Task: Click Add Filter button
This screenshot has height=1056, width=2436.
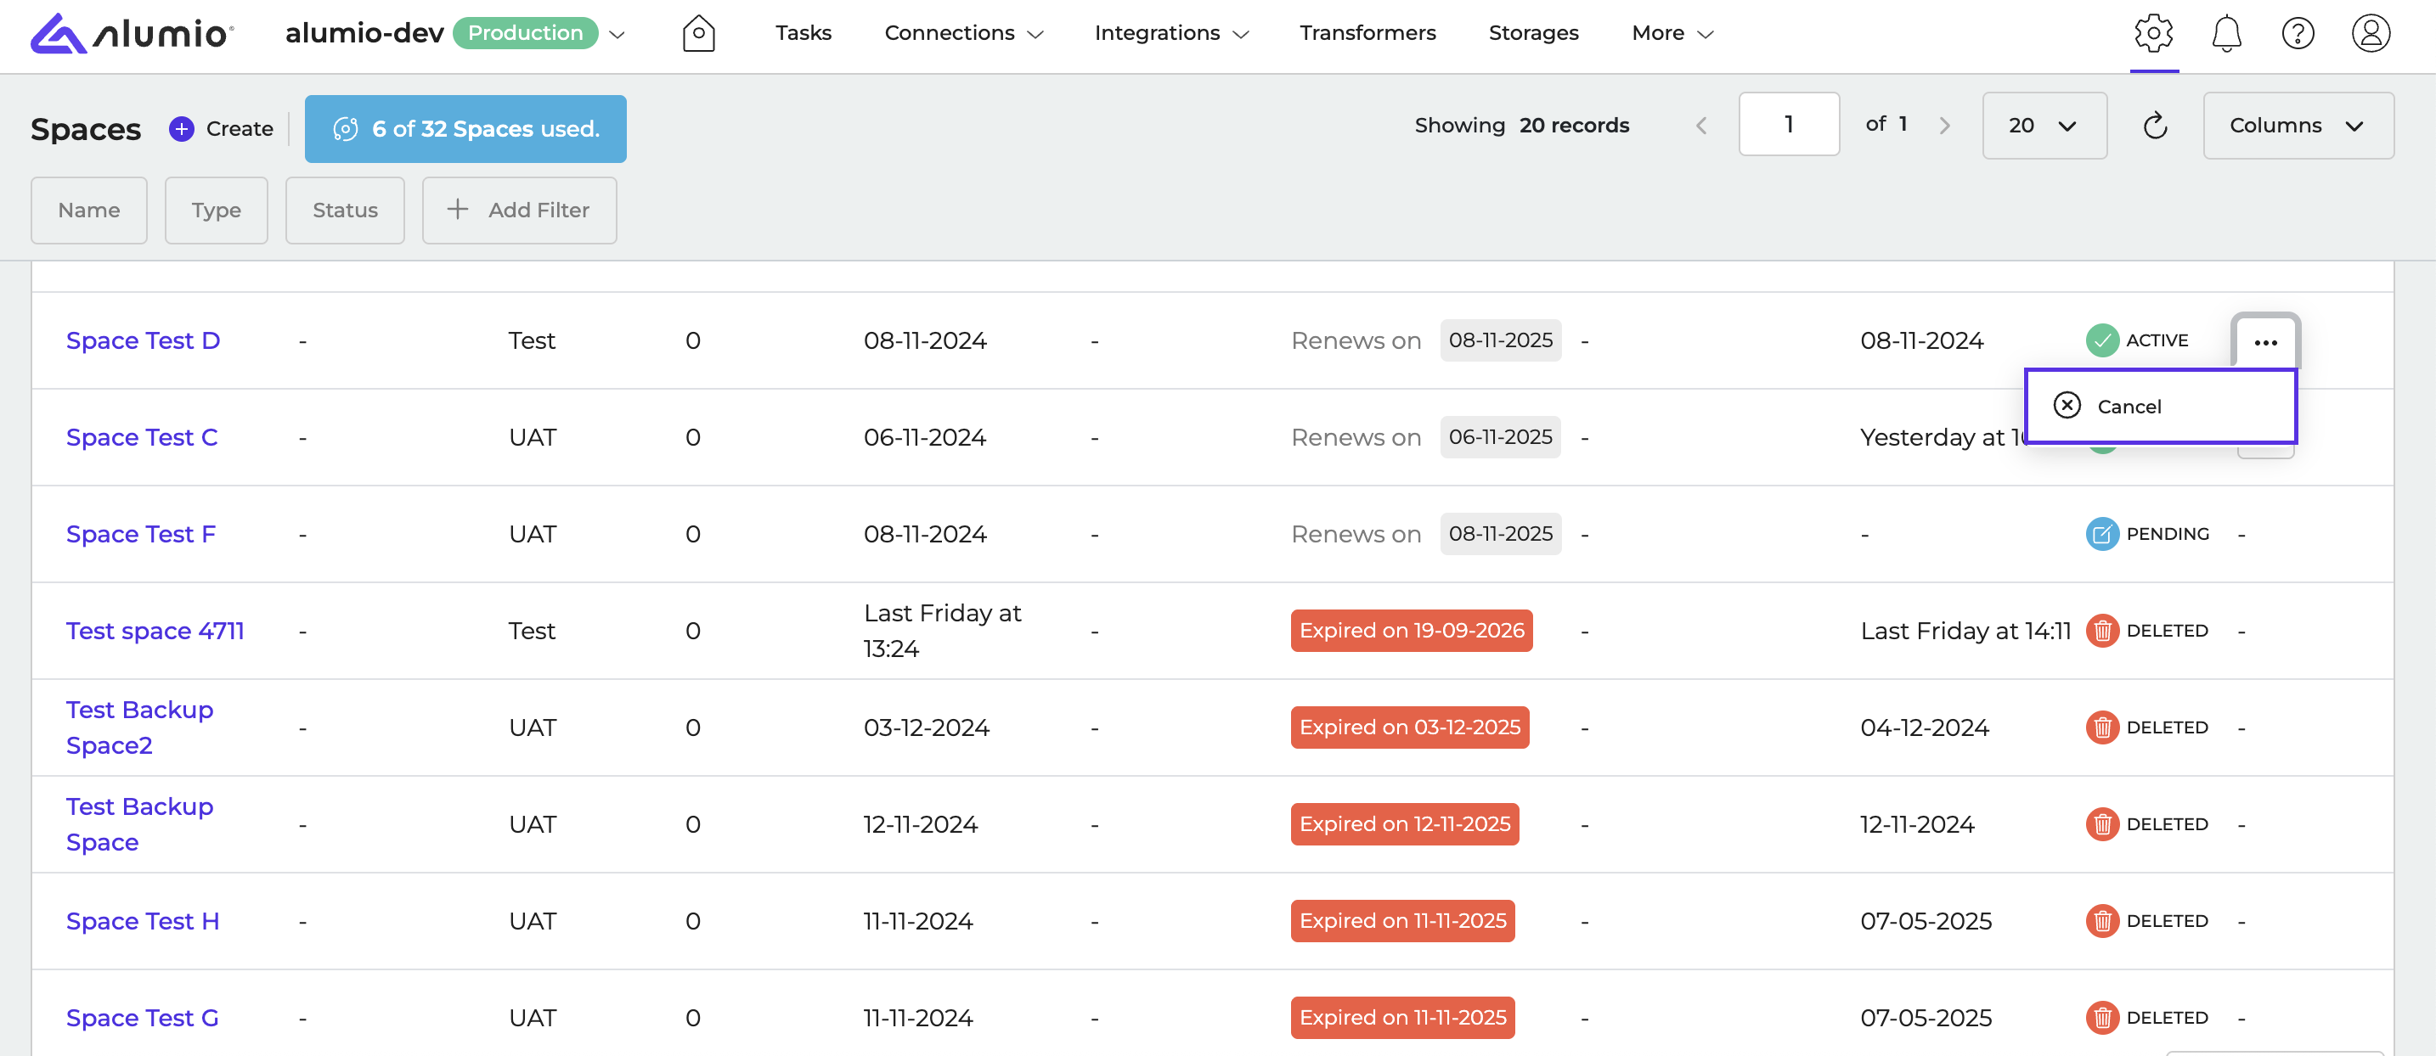Action: 518,210
